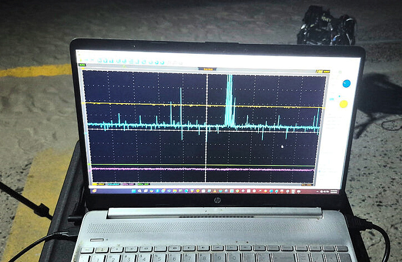Open the green channel settings label below the graph
The width and height of the screenshot is (402, 262).
143,184
